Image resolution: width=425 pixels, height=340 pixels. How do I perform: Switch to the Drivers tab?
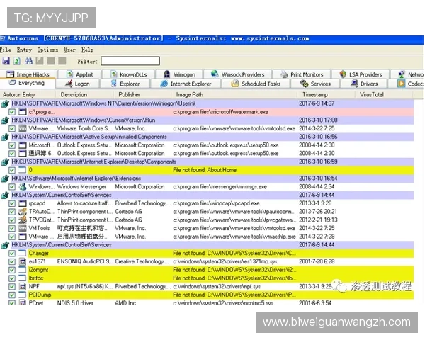pyautogui.click(x=364, y=84)
